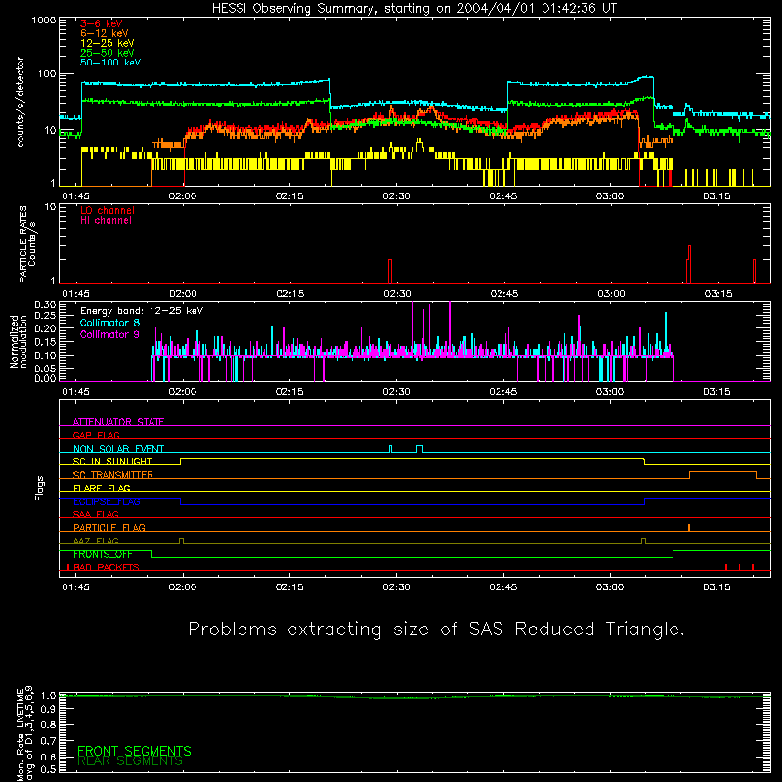Click the GAP_FLAG label
Screen dimensions: 782x782
(96, 435)
